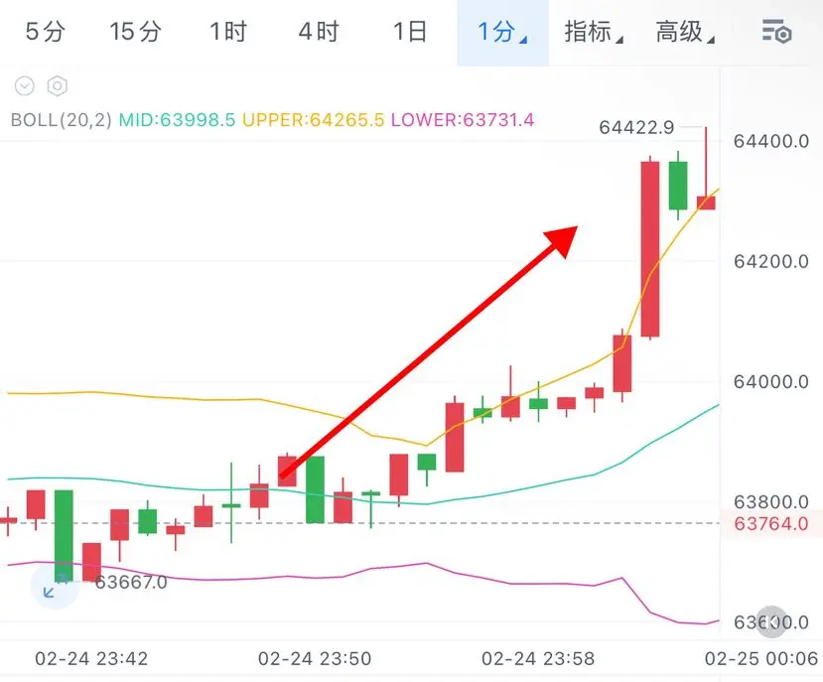Tap the fullscreen expand arrows icon
Image resolution: width=823 pixels, height=682 pixels.
[55, 586]
